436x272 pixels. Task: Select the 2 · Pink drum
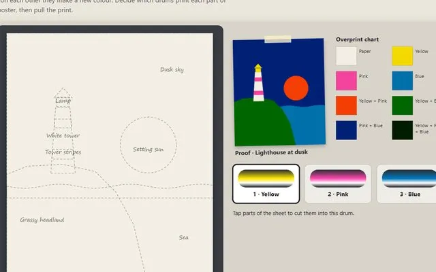click(338, 184)
